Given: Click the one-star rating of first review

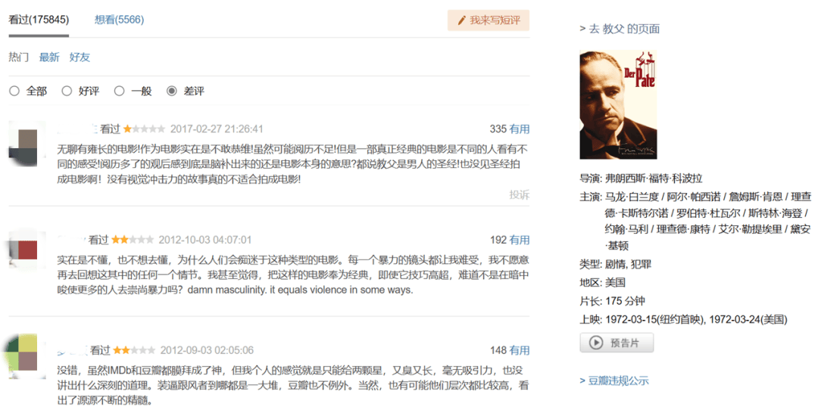Looking at the screenshot, I should click(144, 129).
